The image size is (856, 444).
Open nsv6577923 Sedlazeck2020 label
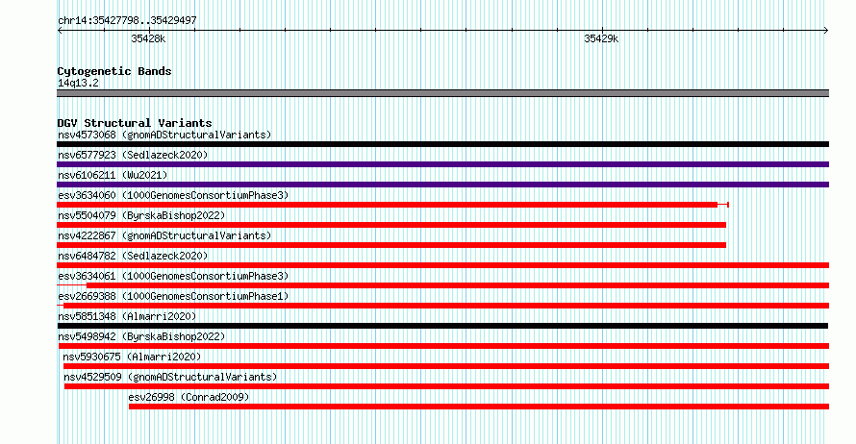(x=133, y=155)
